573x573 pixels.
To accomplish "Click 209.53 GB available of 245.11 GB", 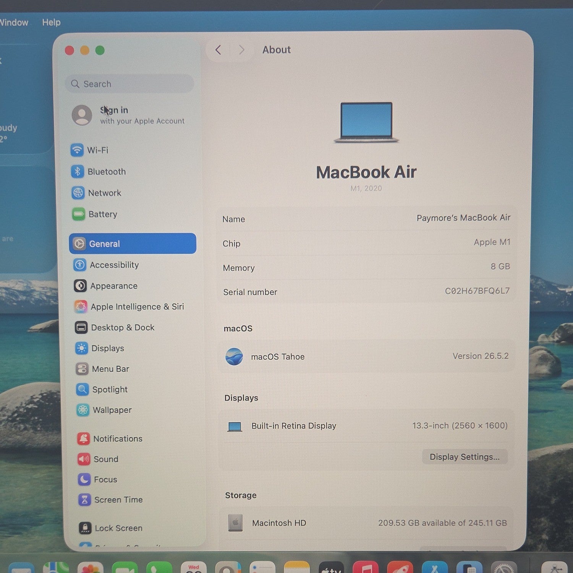I will 442,523.
